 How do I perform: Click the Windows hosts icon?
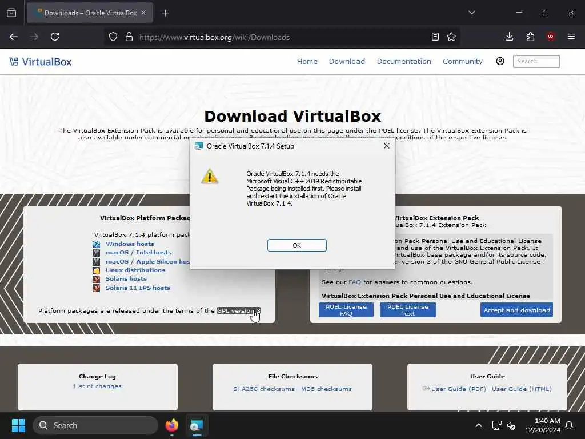click(96, 244)
